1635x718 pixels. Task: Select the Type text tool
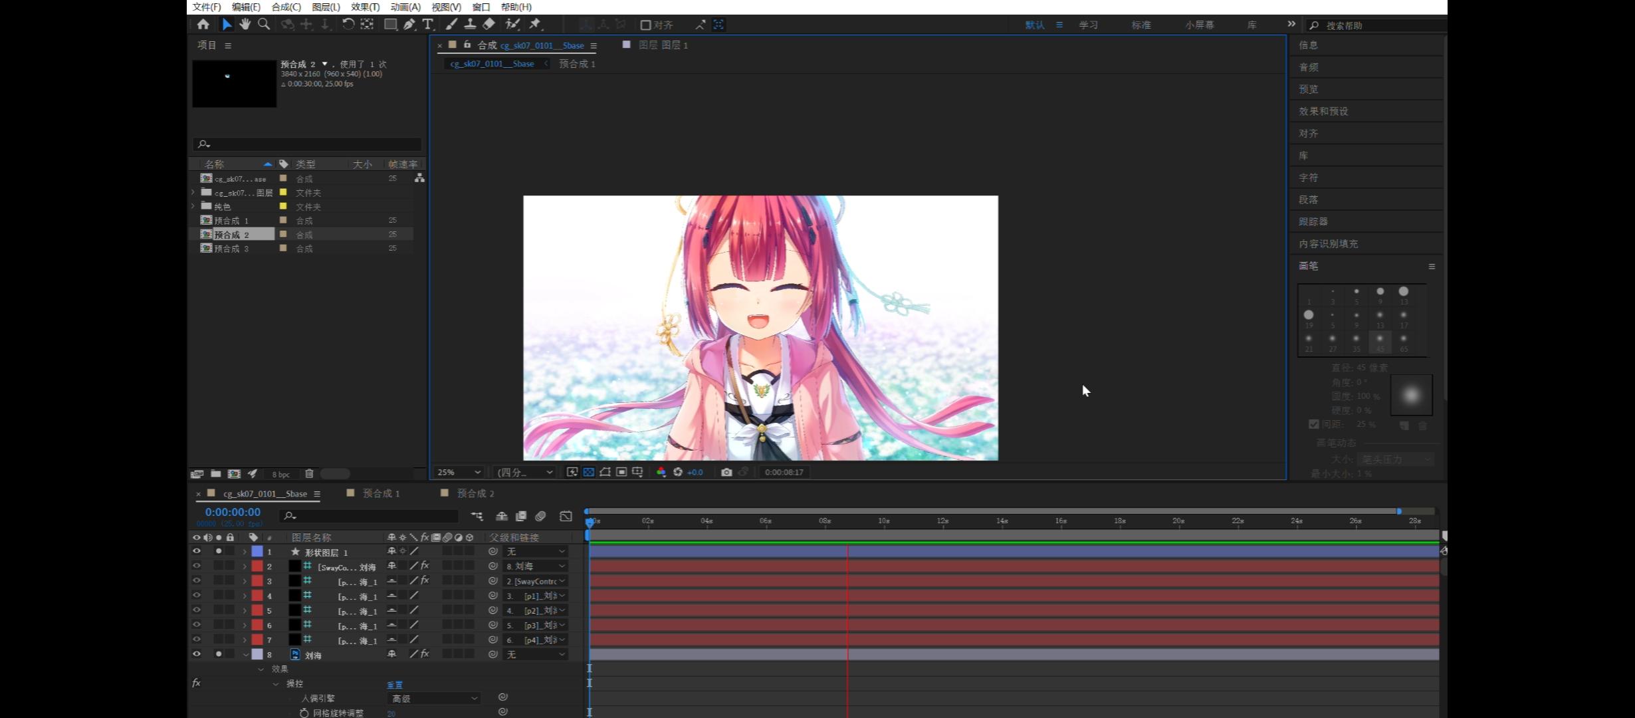pyautogui.click(x=428, y=25)
